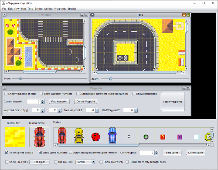Tick the Show Tile Types checkbox
The width and height of the screenshot is (218, 170).
point(7,162)
